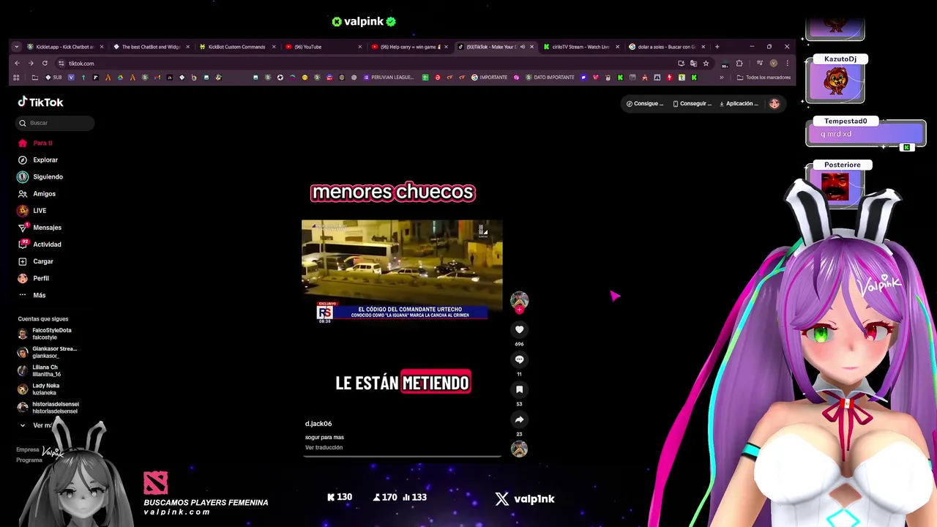Viewport: 937px width, 527px height.
Task: Click the Consigue... coins button
Action: tap(645, 103)
